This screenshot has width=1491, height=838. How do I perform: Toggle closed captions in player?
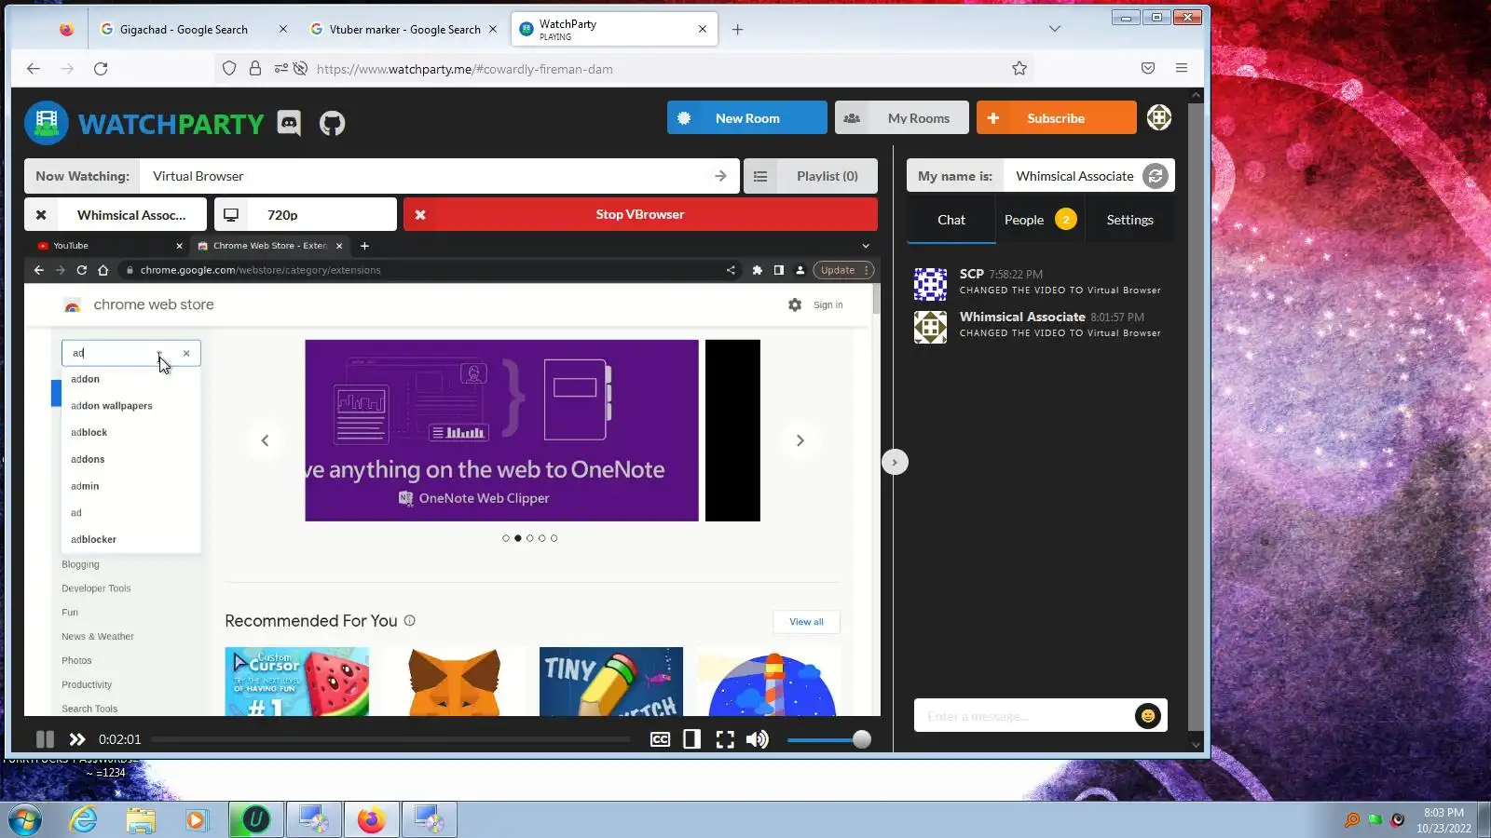coord(660,739)
